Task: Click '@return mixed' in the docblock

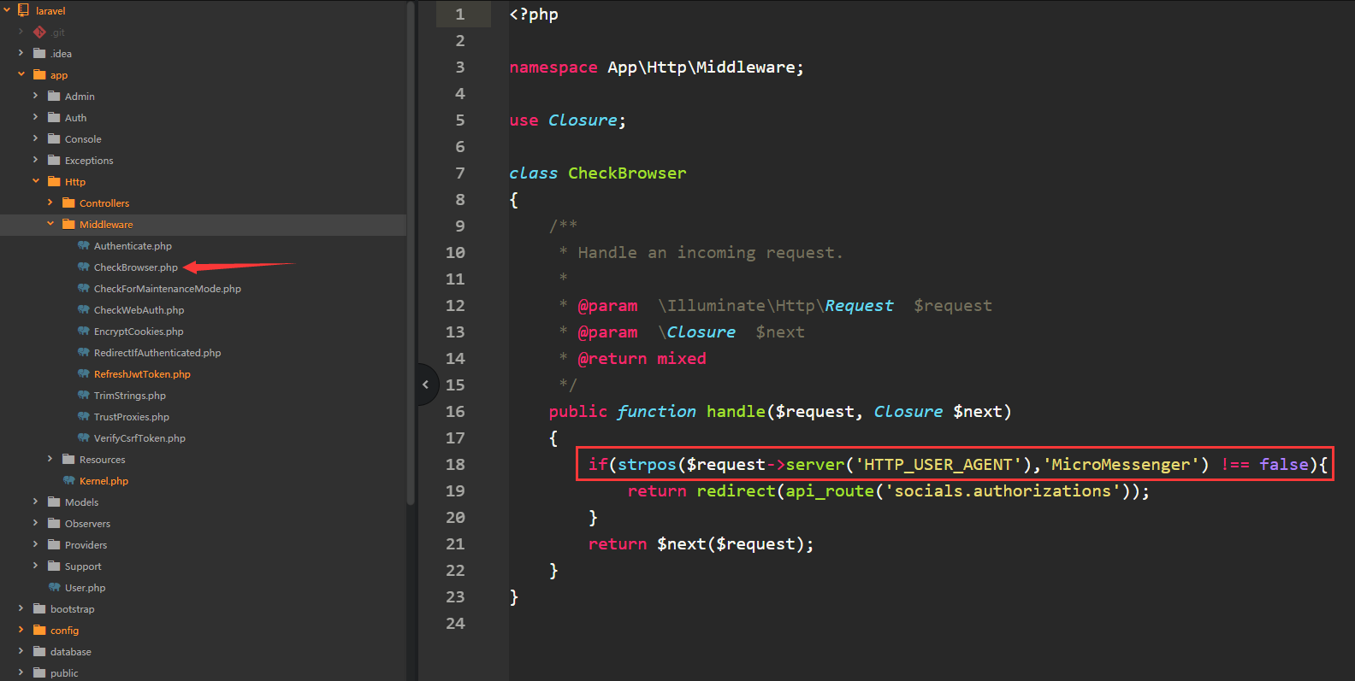Action: pyautogui.click(x=642, y=358)
